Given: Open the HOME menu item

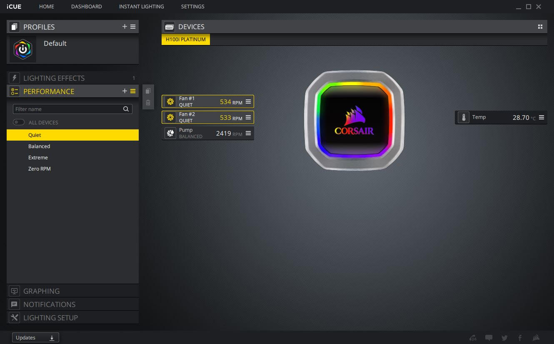Looking at the screenshot, I should [x=47, y=7].
